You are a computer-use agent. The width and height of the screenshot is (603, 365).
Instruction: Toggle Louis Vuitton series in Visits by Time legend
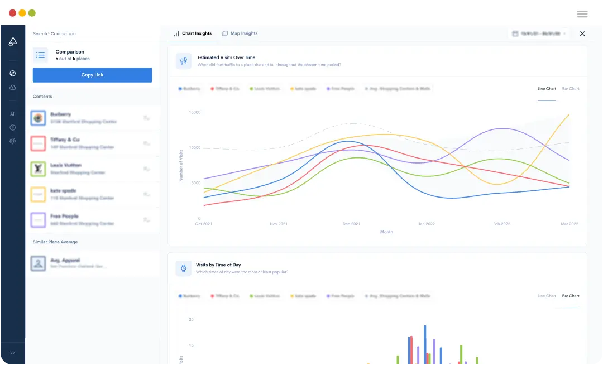265,296
